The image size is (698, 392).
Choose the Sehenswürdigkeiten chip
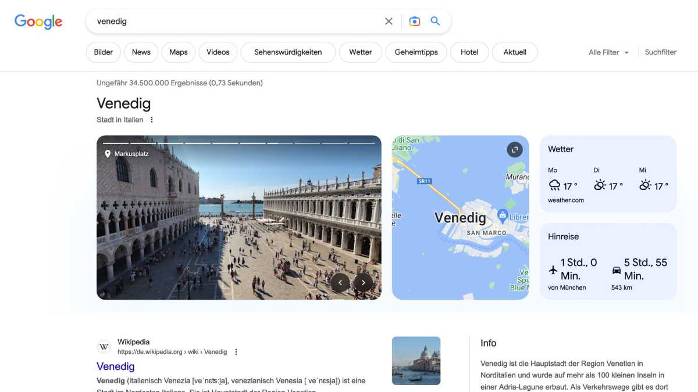click(288, 52)
